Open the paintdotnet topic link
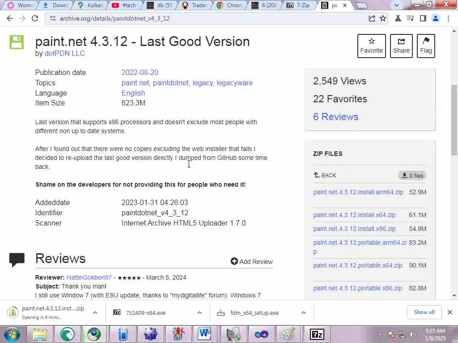The image size is (458, 343). [x=170, y=83]
